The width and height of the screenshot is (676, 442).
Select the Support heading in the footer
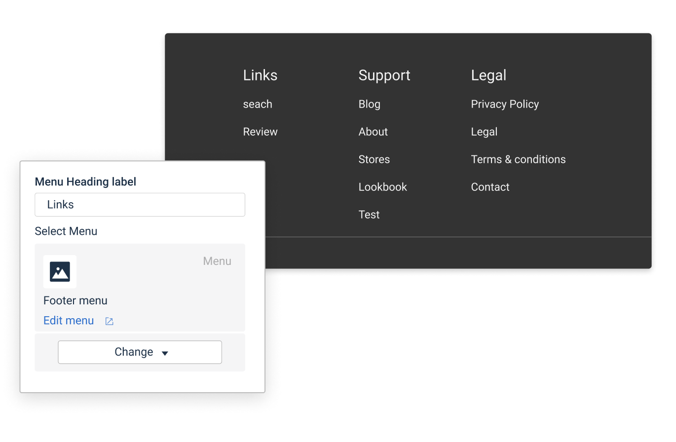[384, 75]
